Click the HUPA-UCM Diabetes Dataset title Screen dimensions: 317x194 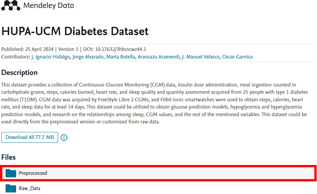click(75, 31)
